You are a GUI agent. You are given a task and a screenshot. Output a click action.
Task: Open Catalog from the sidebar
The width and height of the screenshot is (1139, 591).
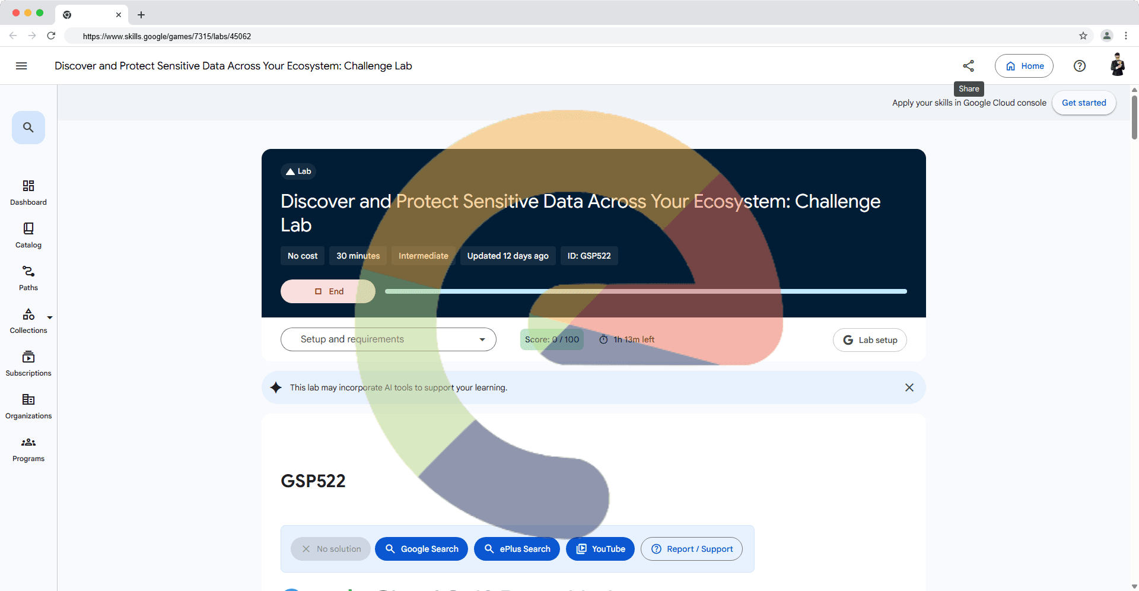28,236
